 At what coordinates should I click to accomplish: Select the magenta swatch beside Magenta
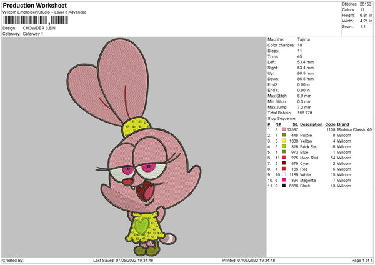tap(284, 180)
